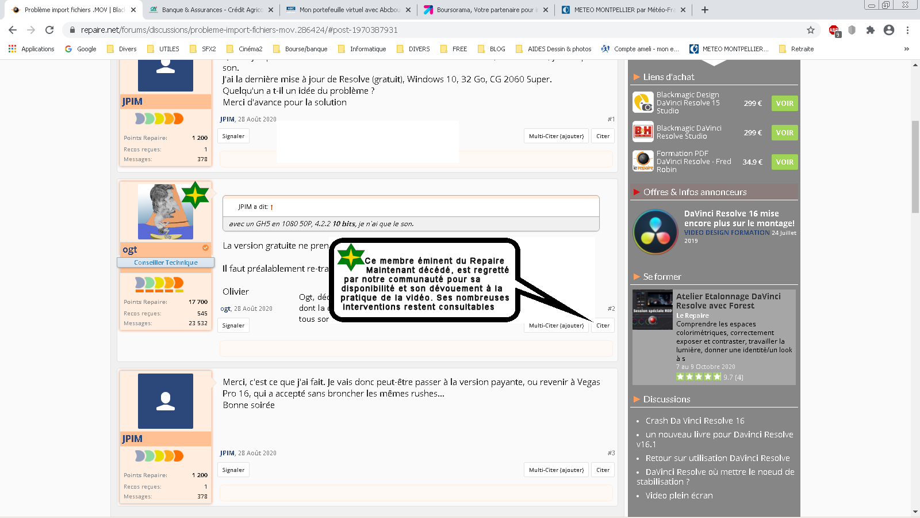Open 'Retour sur utilisation DaVinci Resolve' discussion

(x=718, y=458)
